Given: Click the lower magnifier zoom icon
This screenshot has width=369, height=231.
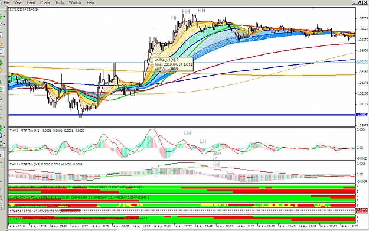Looking at the screenshot, I should click(x=1, y=117).
